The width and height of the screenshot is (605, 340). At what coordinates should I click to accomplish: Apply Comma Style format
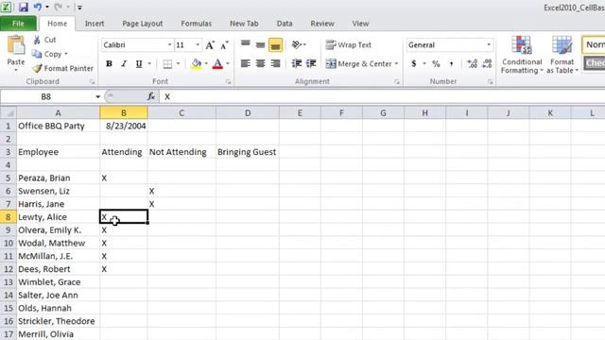(x=451, y=63)
